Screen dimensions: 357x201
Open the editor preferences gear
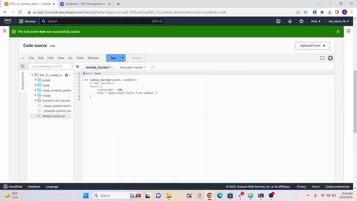(330, 58)
